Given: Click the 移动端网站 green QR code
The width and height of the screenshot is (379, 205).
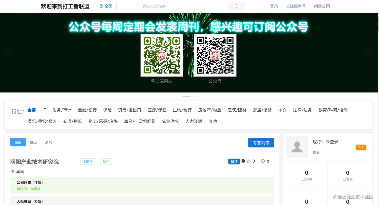Looking at the screenshot, I should pyautogui.click(x=162, y=55).
